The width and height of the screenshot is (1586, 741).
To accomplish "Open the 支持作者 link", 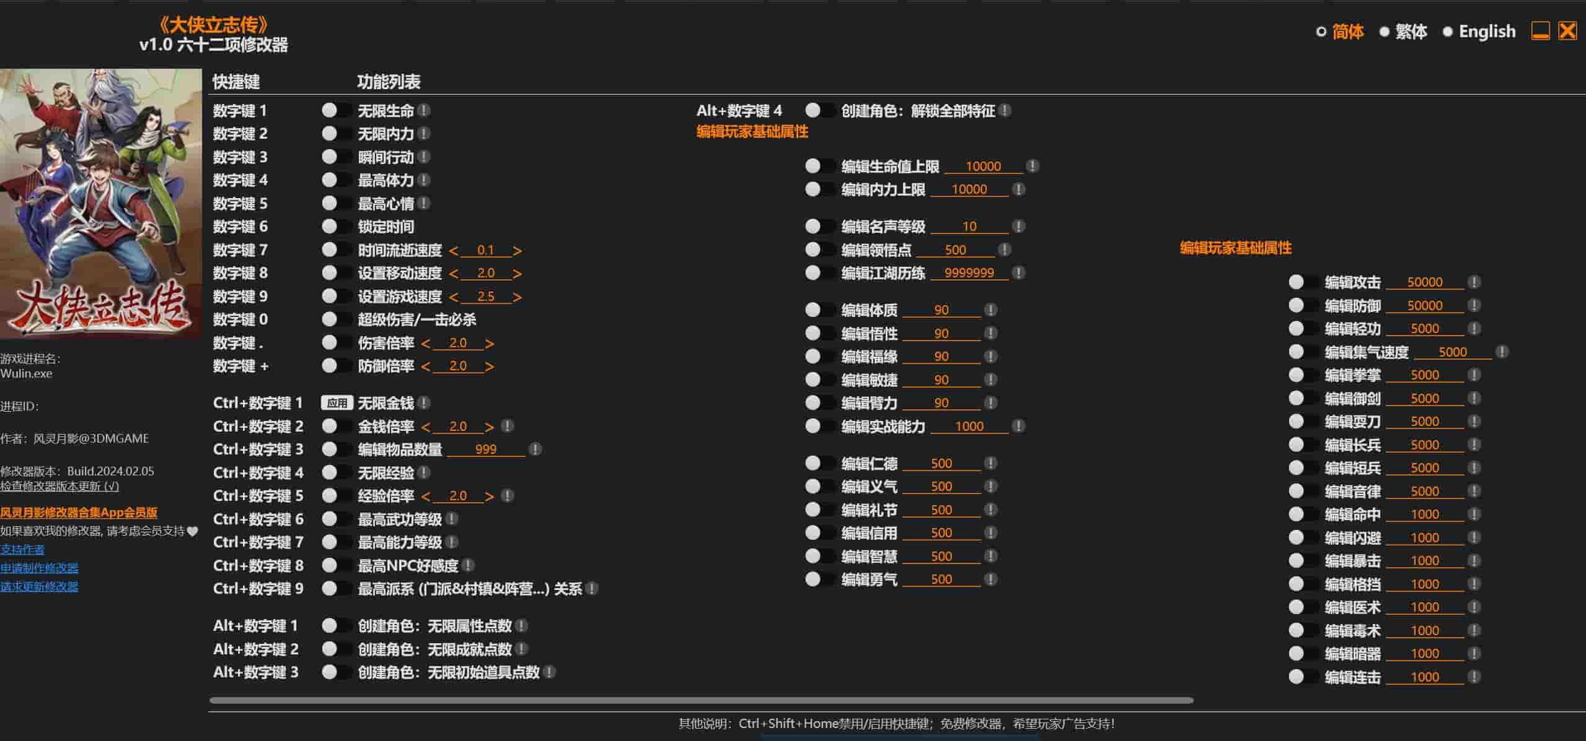I will point(22,549).
